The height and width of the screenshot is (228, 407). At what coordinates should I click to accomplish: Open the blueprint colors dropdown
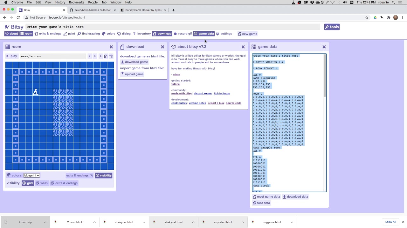point(31,175)
